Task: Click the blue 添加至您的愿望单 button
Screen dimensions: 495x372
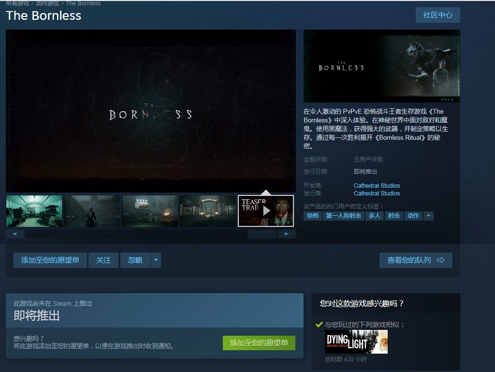Action: (50, 260)
